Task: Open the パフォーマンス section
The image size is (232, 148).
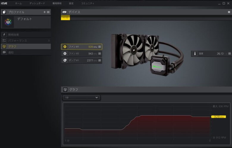Action: [26, 40]
